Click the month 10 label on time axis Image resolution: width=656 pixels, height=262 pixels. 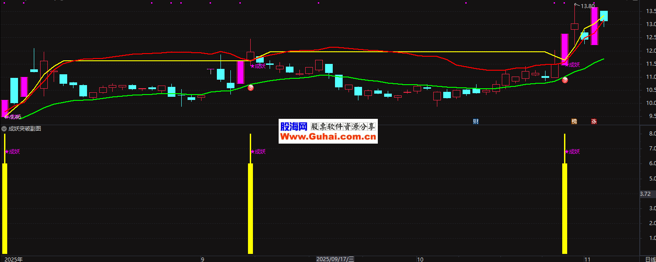tap(420, 259)
